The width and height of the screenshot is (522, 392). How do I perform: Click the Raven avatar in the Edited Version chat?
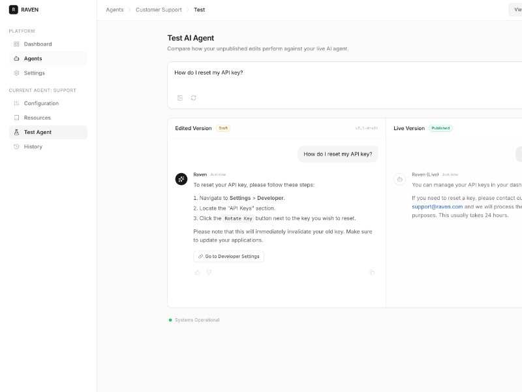coord(181,176)
